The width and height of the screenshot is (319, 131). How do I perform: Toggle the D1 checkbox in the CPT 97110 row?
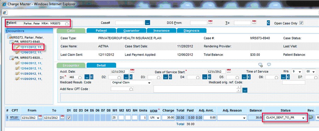tap(69, 118)
